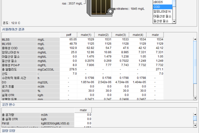Image resolution: width=199 pixels, height=133 pixels.
Task: Select the 실제 OTR row label
Action: point(19,95)
